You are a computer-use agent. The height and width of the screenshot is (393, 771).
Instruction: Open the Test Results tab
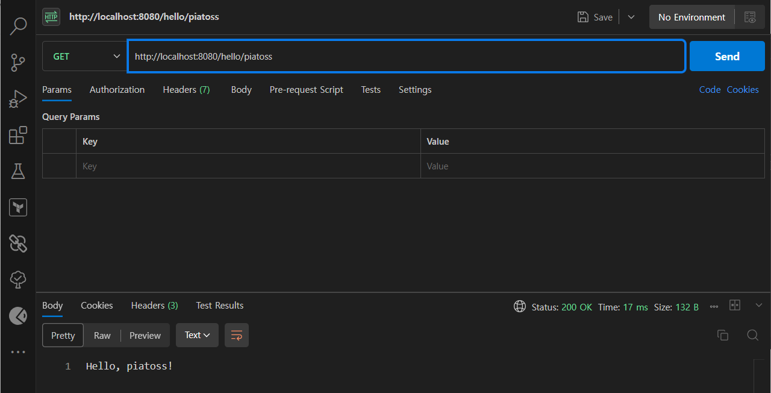pyautogui.click(x=219, y=306)
